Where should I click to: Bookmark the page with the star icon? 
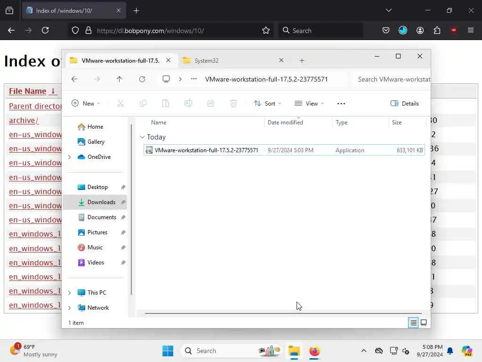(x=266, y=31)
